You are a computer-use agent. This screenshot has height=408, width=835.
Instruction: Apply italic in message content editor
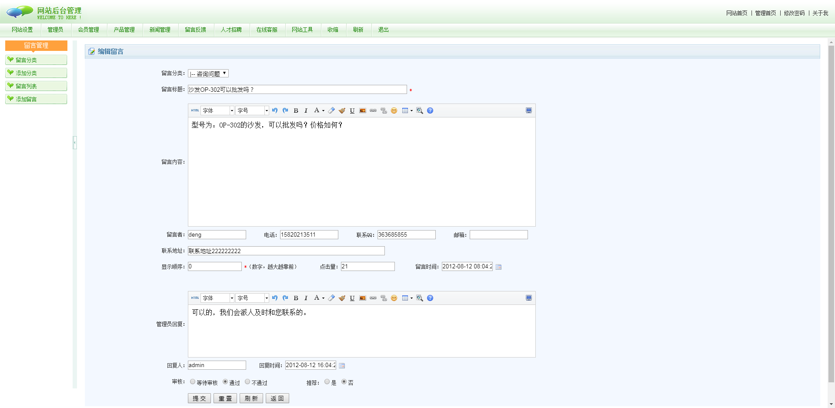[306, 110]
